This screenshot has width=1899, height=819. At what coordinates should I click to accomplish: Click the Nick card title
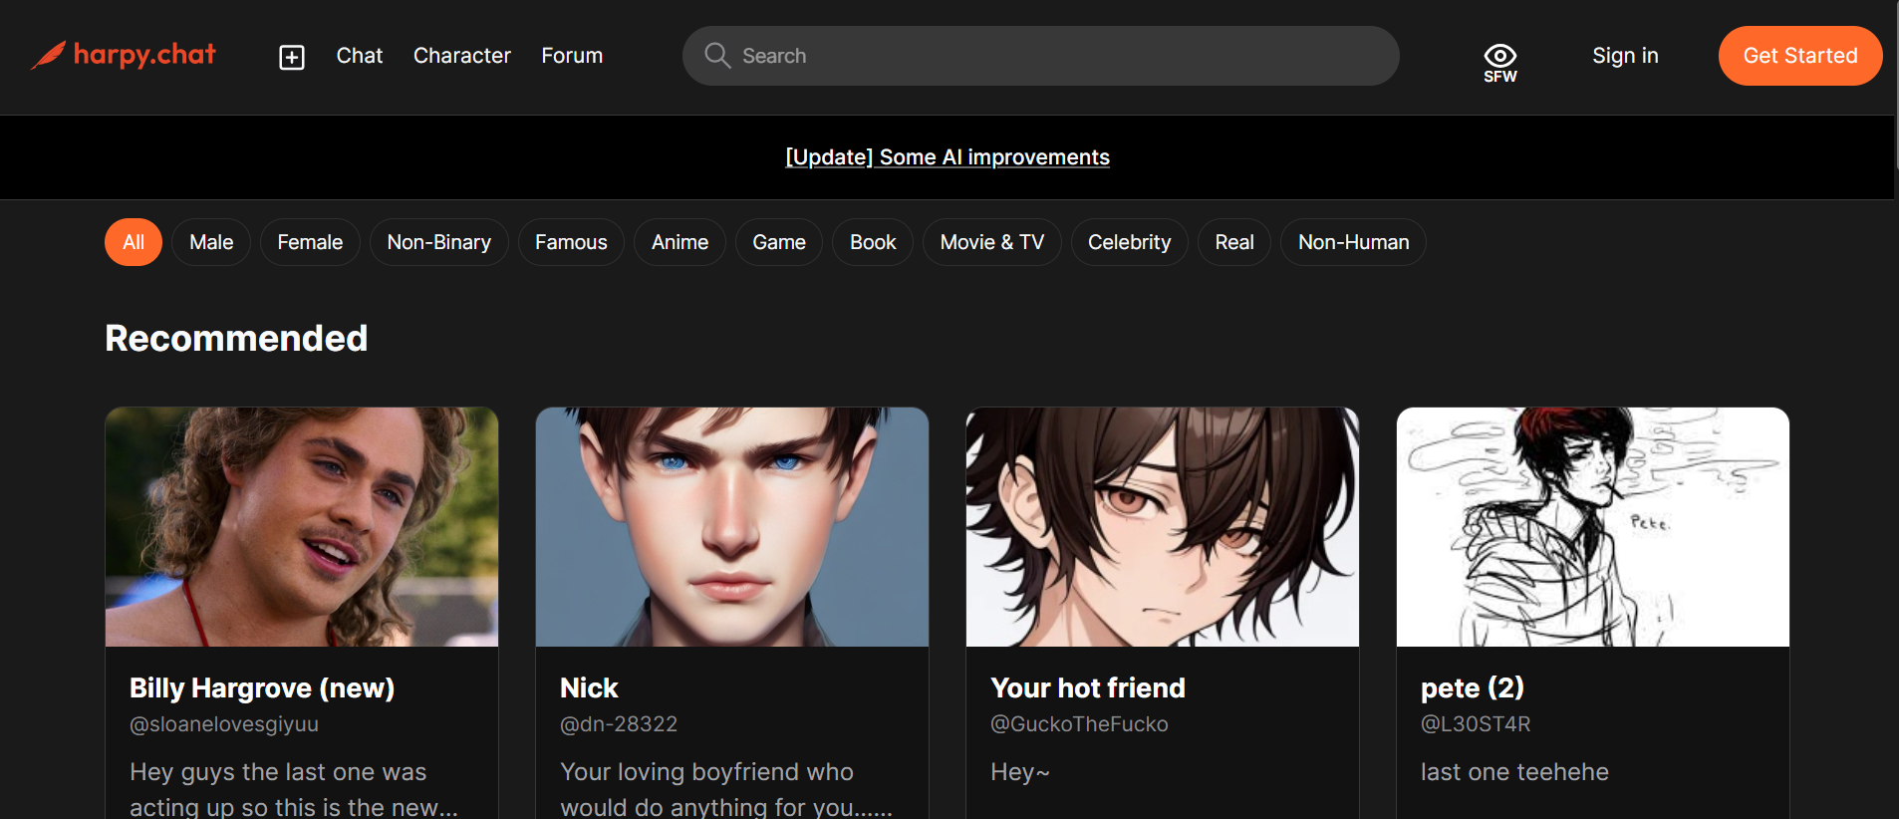click(x=589, y=688)
